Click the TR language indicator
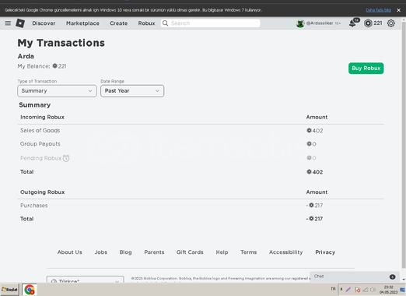 [333, 289]
